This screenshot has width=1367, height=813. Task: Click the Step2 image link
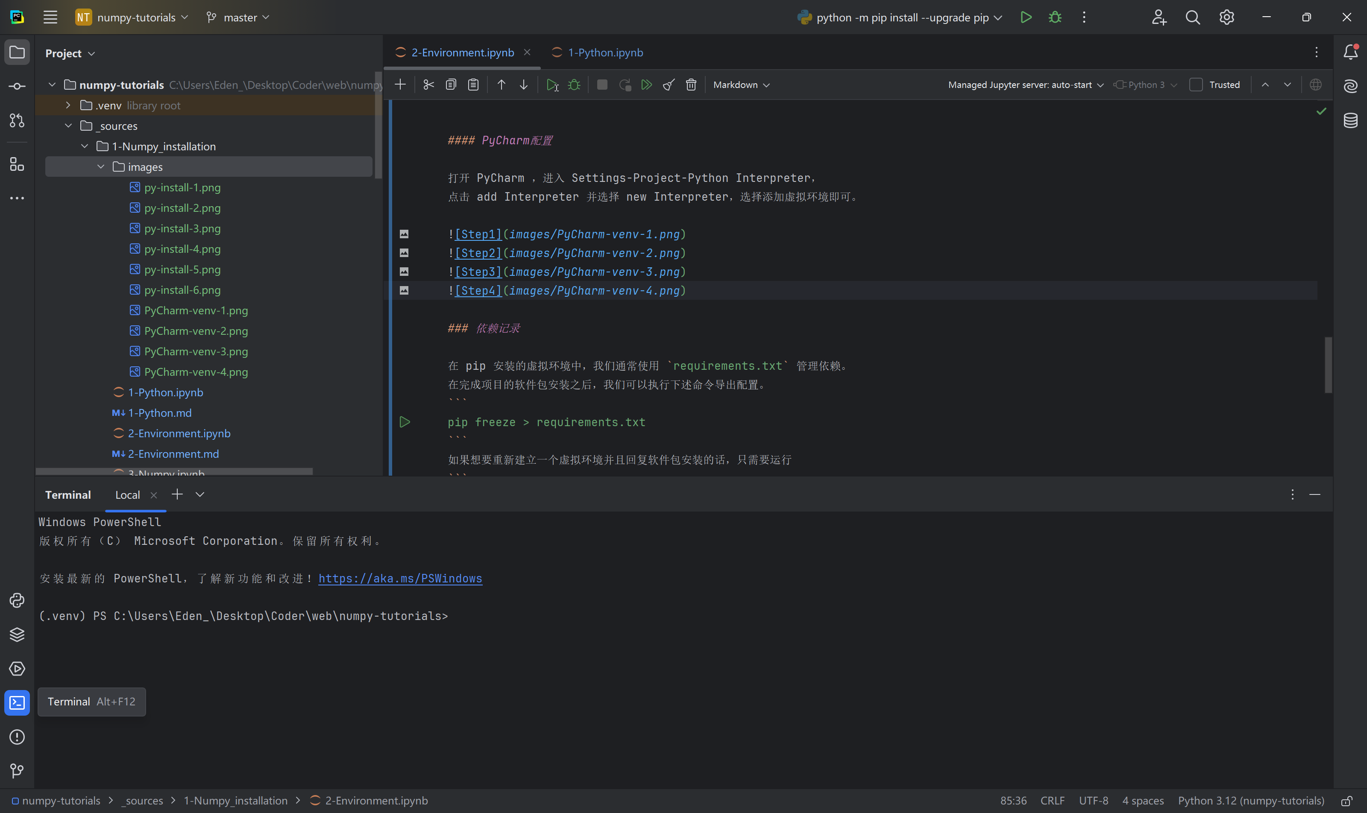(x=478, y=253)
